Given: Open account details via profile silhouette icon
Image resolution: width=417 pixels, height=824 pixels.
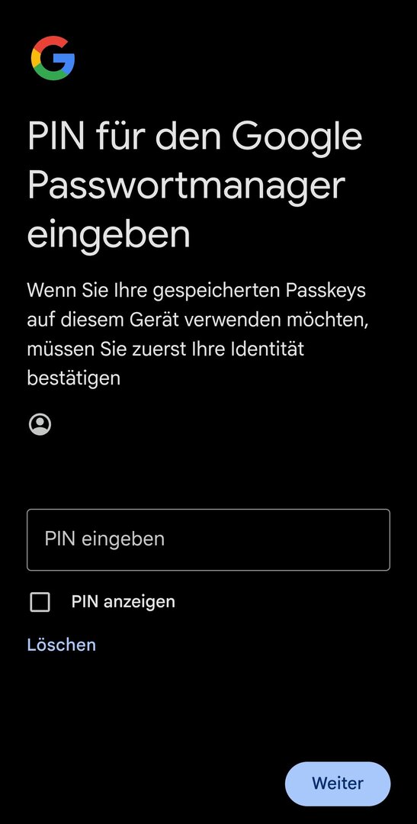Looking at the screenshot, I should (40, 424).
